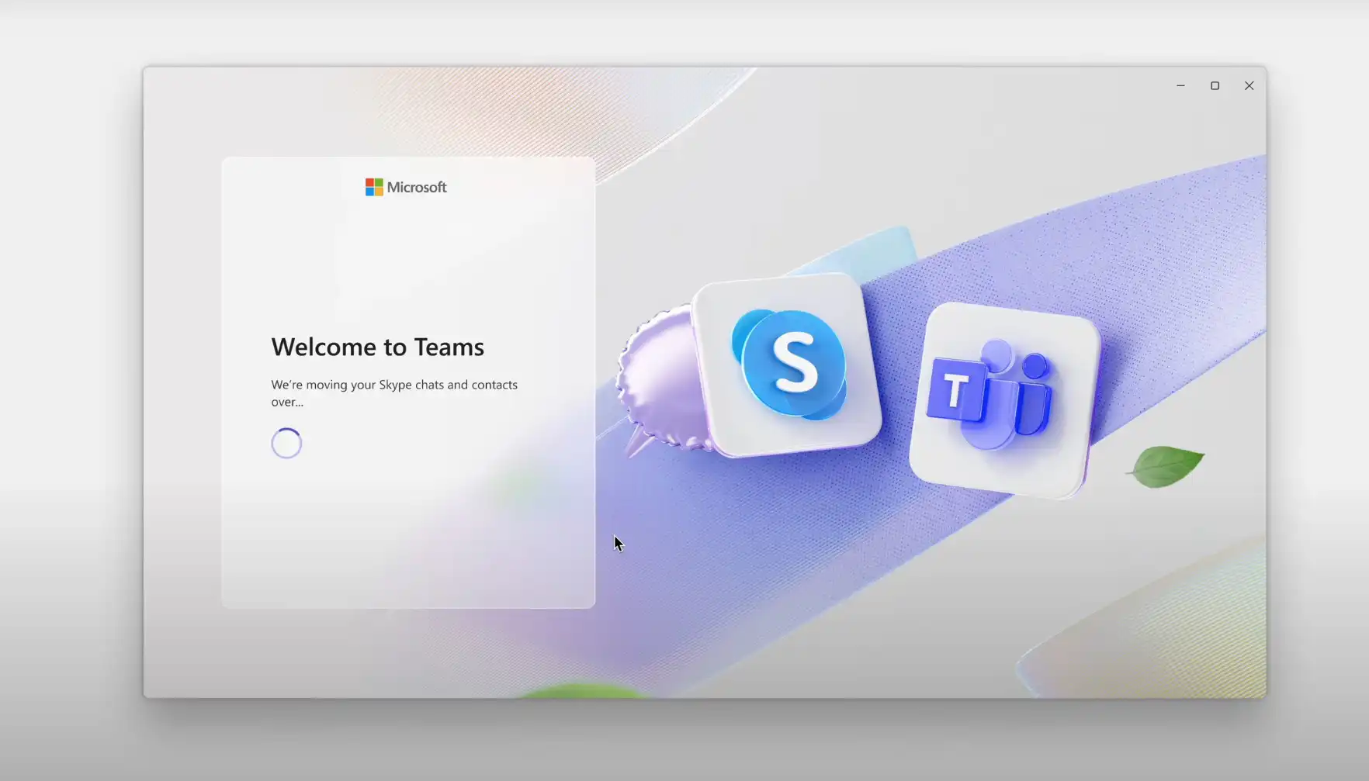Click the word "Welcome" in the heading

tap(324, 347)
